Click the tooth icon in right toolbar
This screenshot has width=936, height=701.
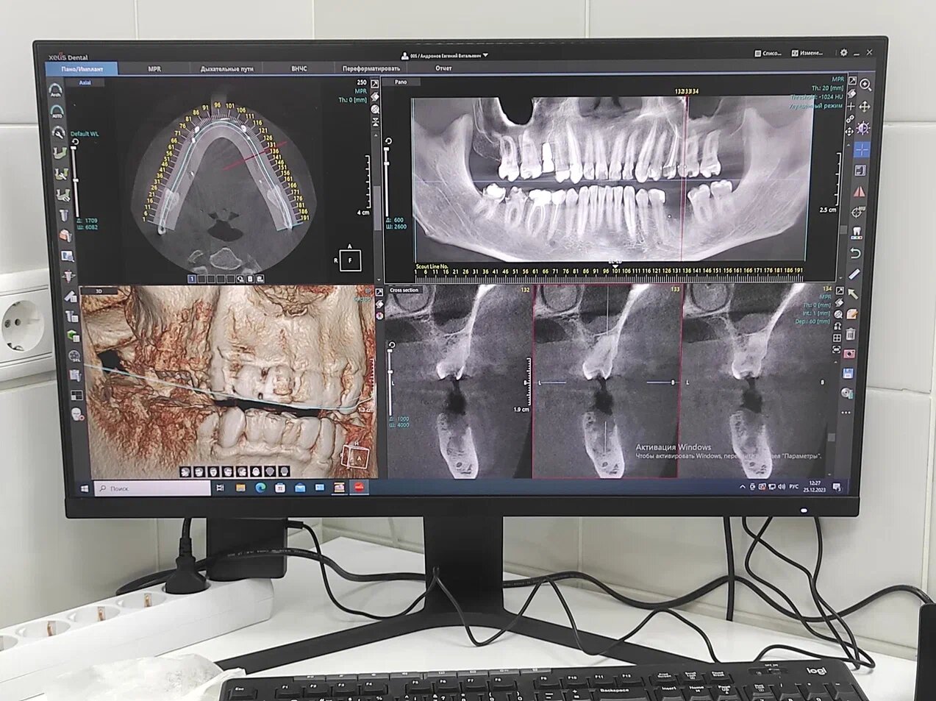coord(857,232)
